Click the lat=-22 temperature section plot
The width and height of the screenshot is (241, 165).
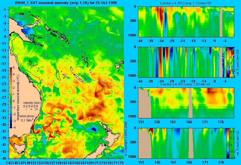point(186,103)
